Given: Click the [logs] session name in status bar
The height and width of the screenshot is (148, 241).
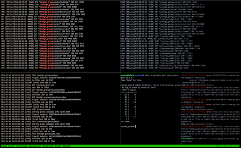Looking at the screenshot, I should pyautogui.click(x=4, y=146).
